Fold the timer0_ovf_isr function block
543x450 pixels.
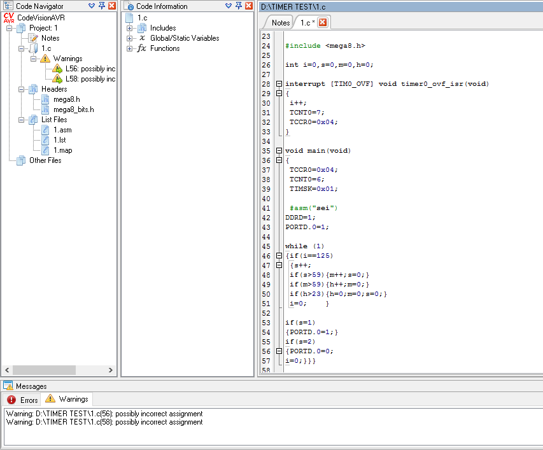(x=279, y=84)
